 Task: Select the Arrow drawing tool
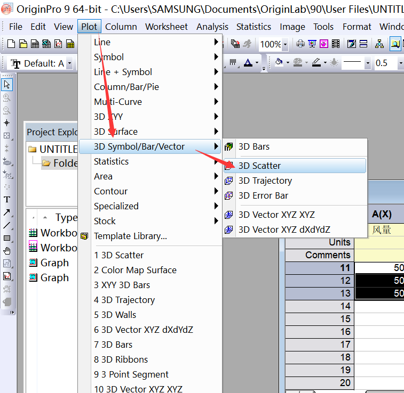[x=7, y=212]
